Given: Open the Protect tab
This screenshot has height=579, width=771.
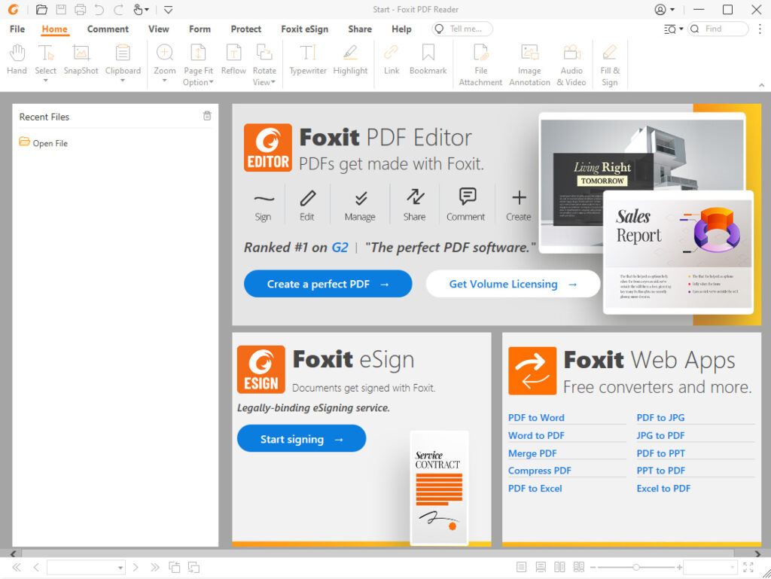Looking at the screenshot, I should [x=246, y=29].
